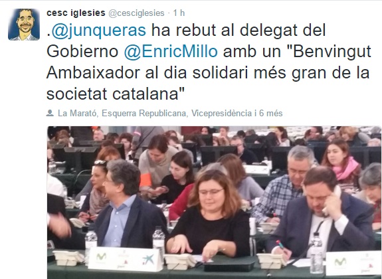Screen dimensions: 382x279
Task: Click the @cesciglesies handle
Action: (x=136, y=13)
